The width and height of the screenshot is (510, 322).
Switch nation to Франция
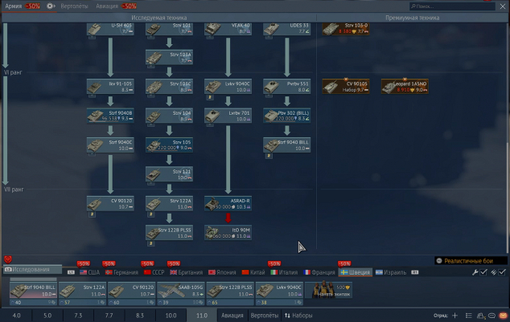319,272
